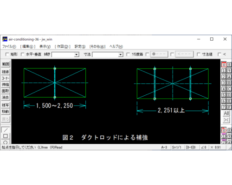Select the 複線 (double line) tool
Image resolution: width=232 pixels, height=185 pixels.
[x=6, y=72]
